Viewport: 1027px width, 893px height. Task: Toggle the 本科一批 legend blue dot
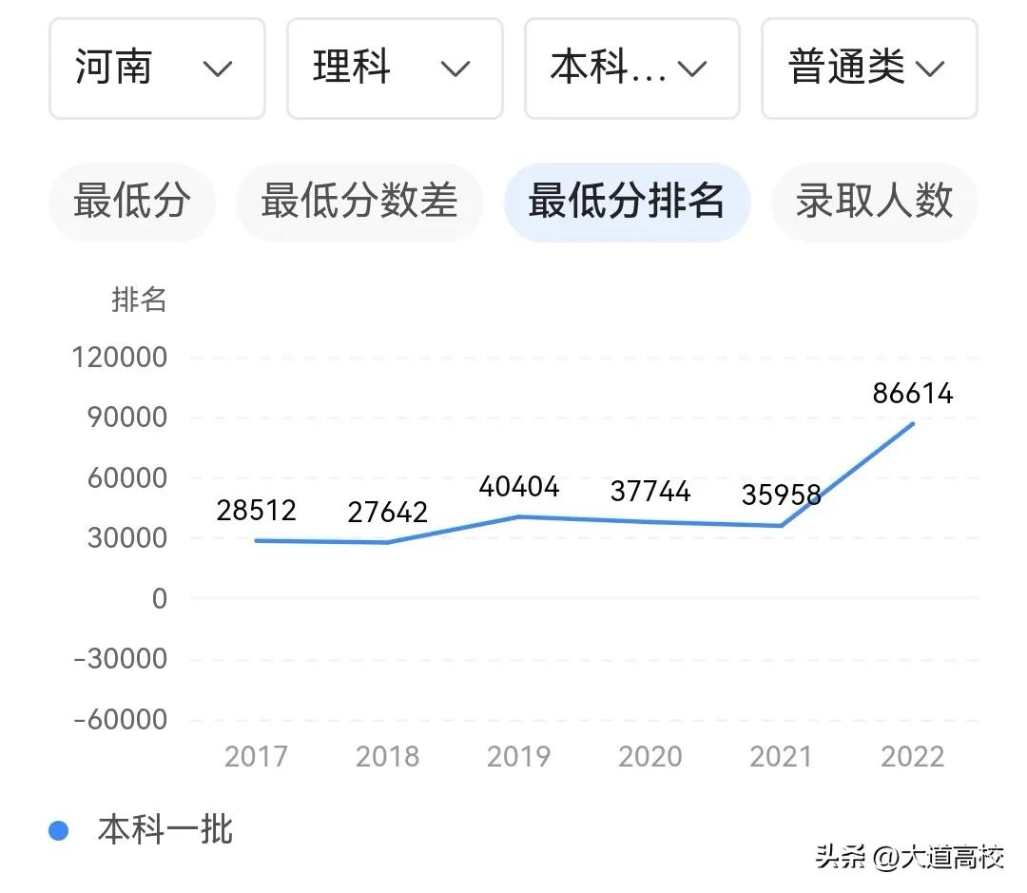click(x=59, y=831)
